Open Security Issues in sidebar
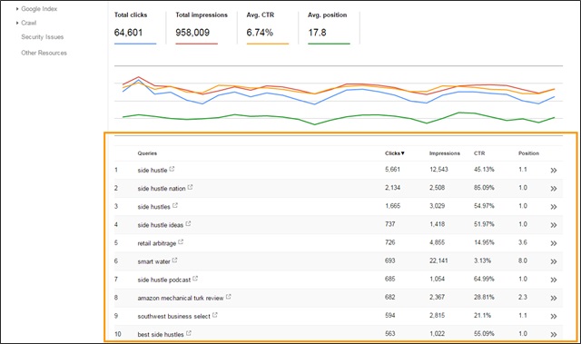The height and width of the screenshot is (344, 581). point(43,37)
